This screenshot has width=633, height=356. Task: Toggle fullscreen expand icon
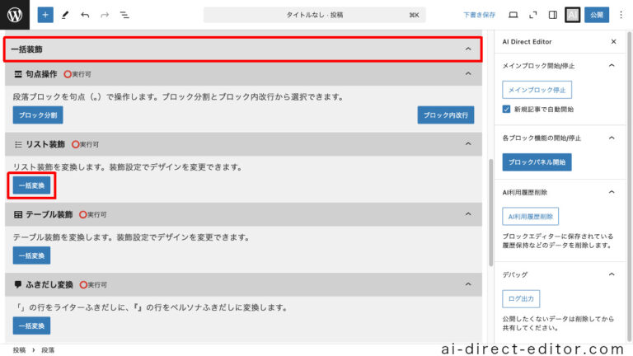point(533,15)
